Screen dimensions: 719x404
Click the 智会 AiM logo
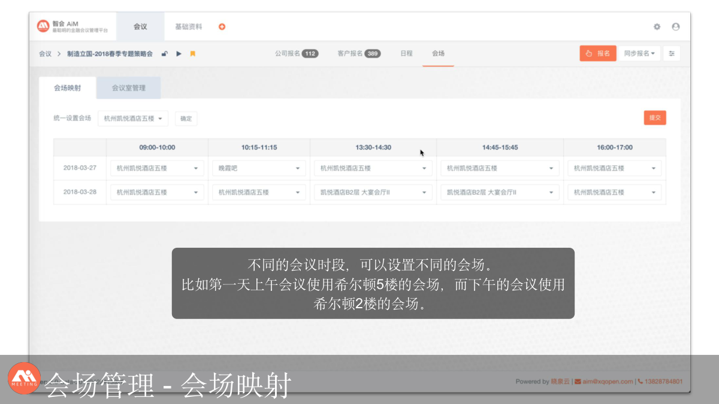72,26
